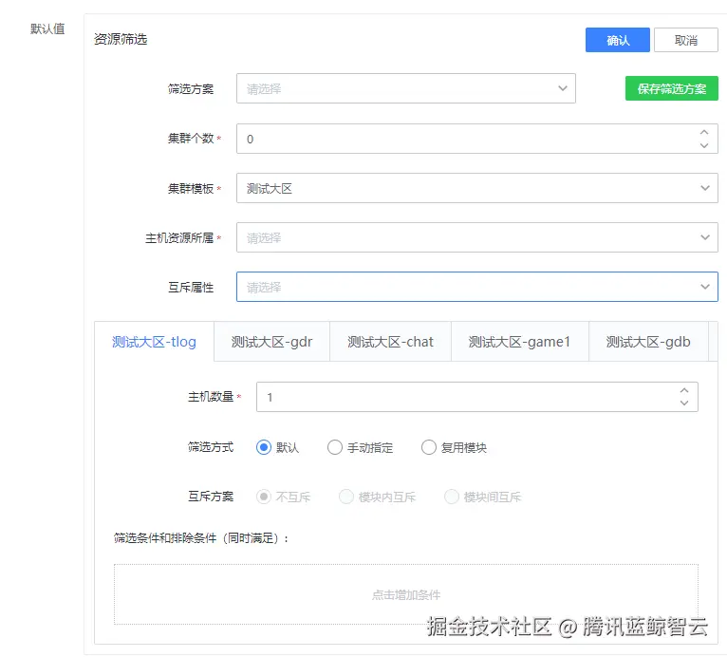Click the green 保存筛选方案 button
727x657 pixels.
[671, 88]
